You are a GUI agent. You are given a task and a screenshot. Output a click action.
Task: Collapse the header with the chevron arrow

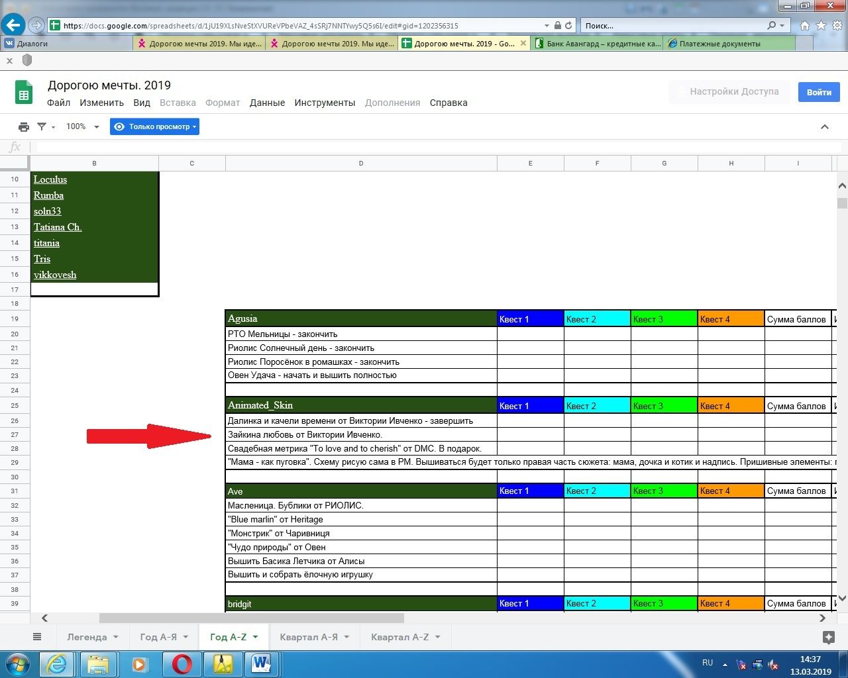[824, 126]
